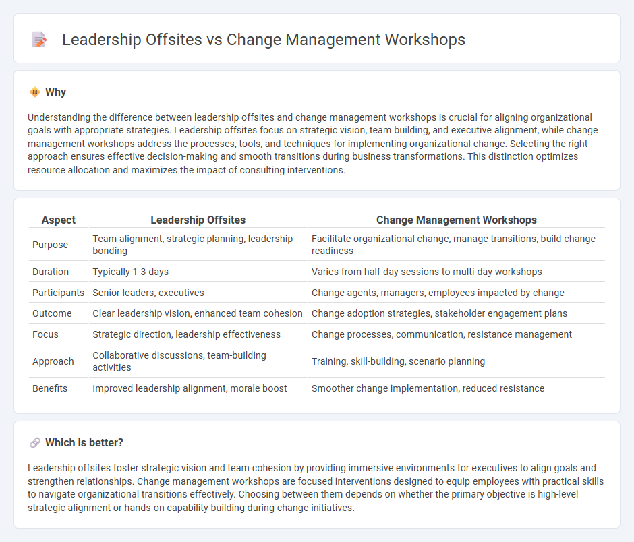This screenshot has width=634, height=542.
Task: Click the Which is better? heading
Action: click(x=84, y=443)
